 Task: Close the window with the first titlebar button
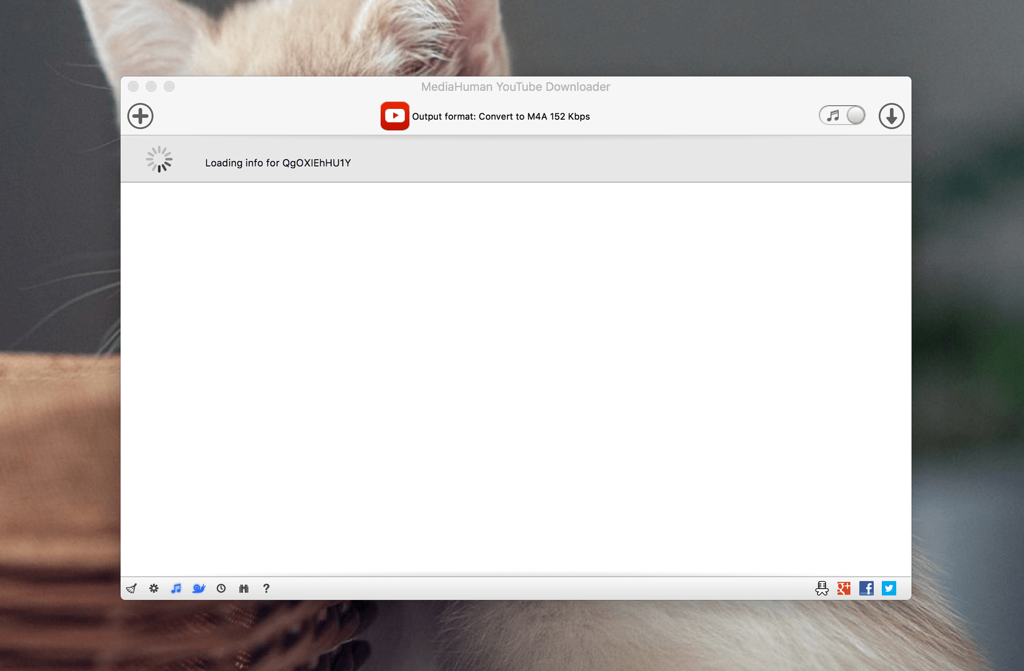(x=133, y=86)
